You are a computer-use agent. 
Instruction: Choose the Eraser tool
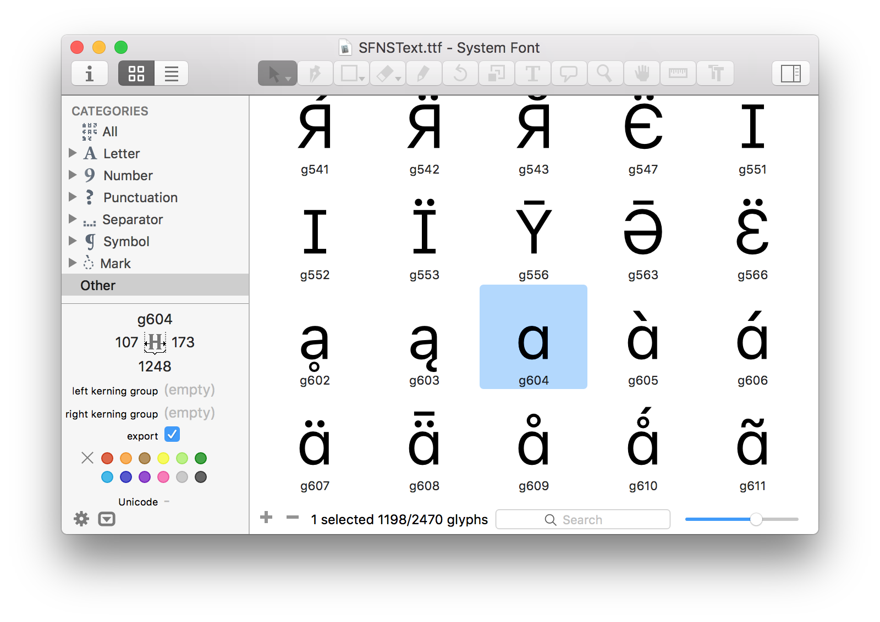388,73
